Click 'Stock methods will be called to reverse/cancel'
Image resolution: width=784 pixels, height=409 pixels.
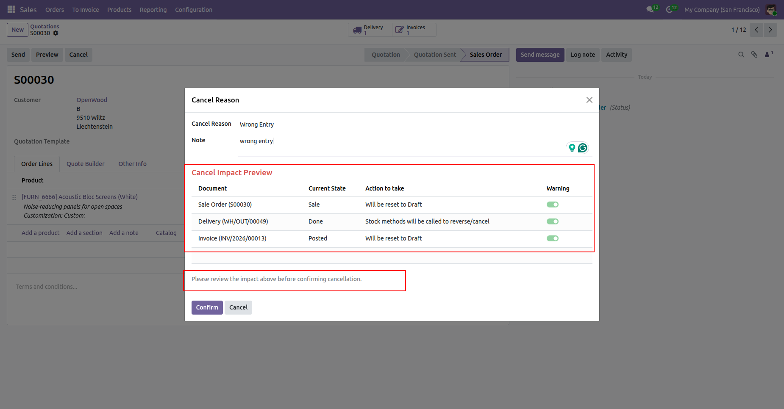[x=427, y=221]
